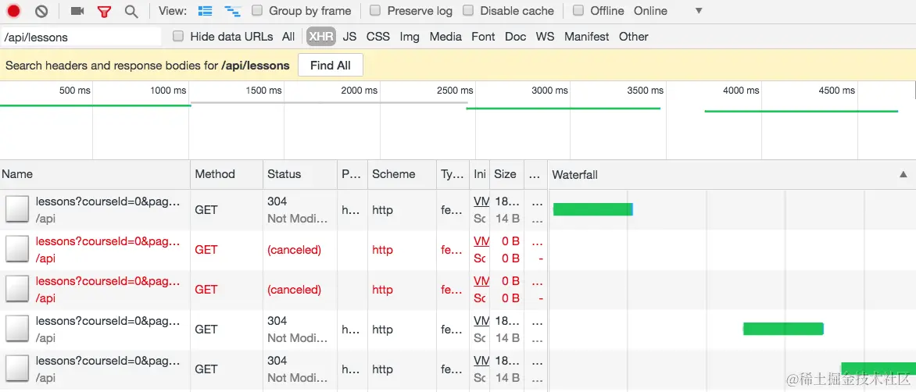Expand the throttling dropdown arrow
Viewport: 916px width, 392px height.
point(699,11)
